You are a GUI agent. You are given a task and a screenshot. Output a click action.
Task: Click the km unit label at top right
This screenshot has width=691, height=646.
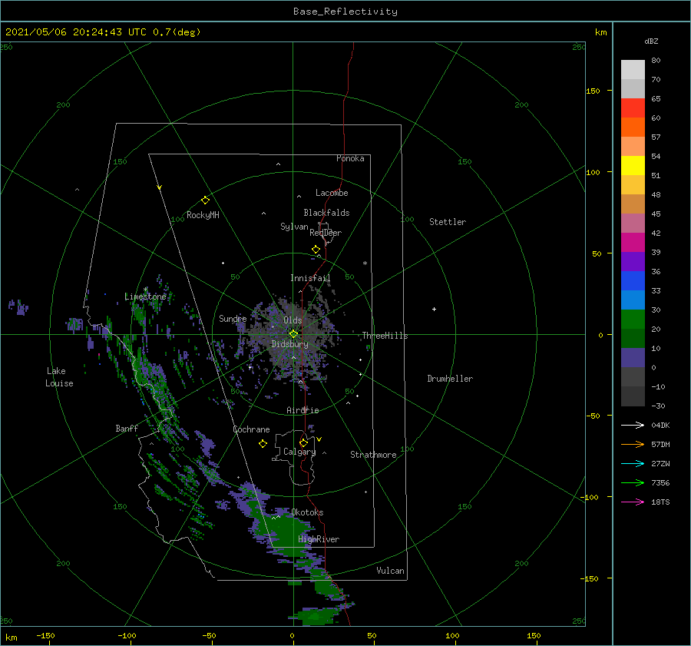point(600,32)
